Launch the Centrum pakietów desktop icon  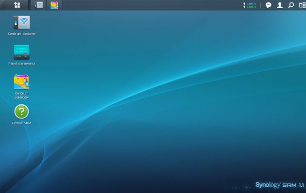tap(21, 82)
